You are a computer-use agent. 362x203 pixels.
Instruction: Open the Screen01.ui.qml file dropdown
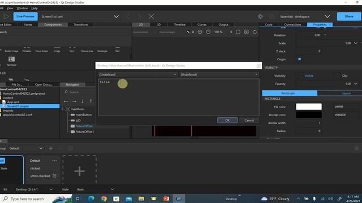pyautogui.click(x=116, y=16)
